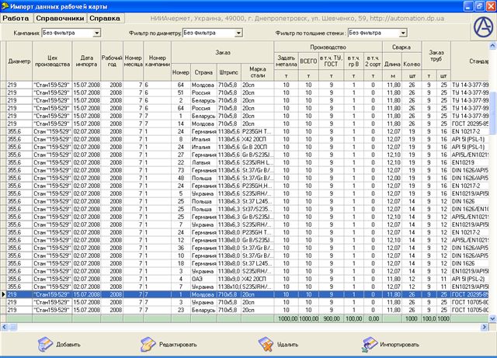The image size is (497, 358).
Task: Click the Номер кампании column header
Action: [x=157, y=61]
